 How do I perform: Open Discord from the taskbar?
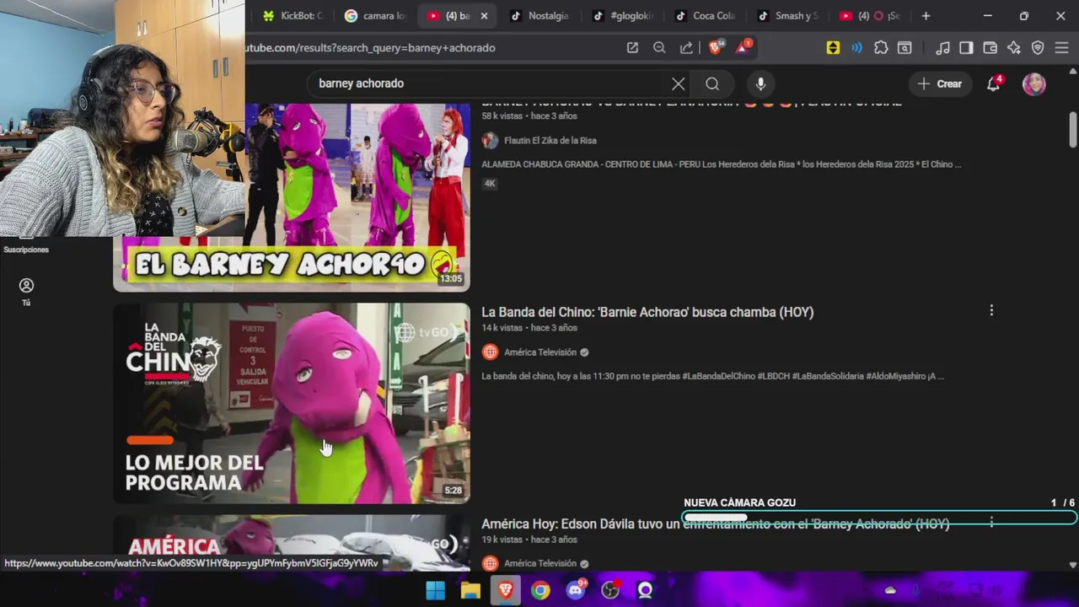coord(576,590)
